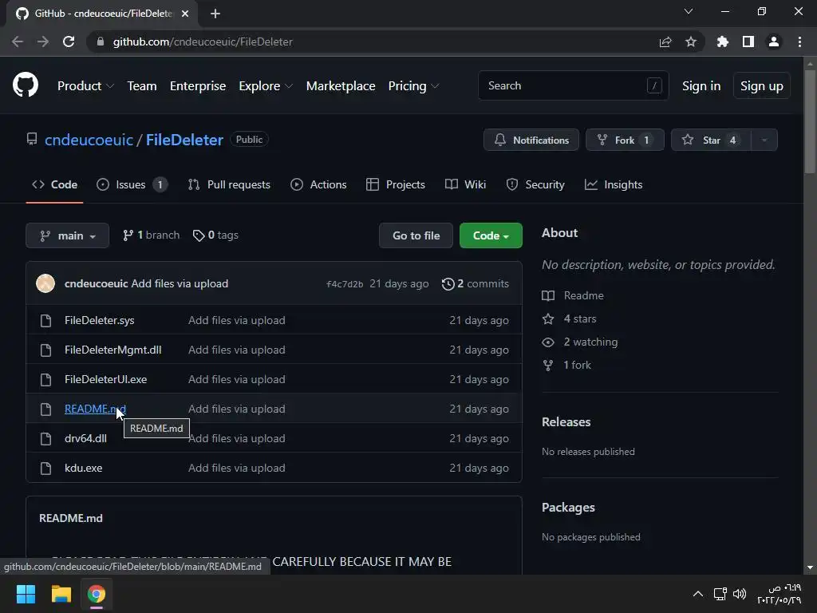Click the star icon next to 4 stars
817x613 pixels.
(548, 318)
